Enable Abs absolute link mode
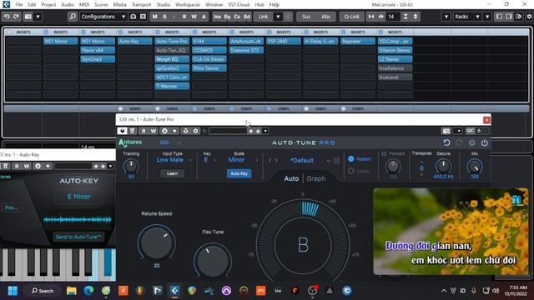Screen dimensions: 534x300 point(325,17)
